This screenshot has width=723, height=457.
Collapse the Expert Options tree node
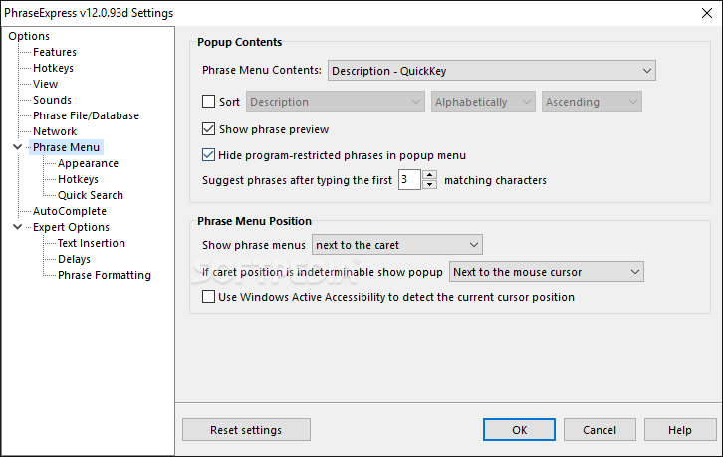tap(18, 227)
